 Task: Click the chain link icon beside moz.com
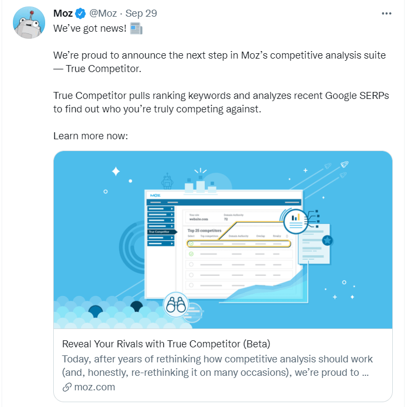[67, 387]
